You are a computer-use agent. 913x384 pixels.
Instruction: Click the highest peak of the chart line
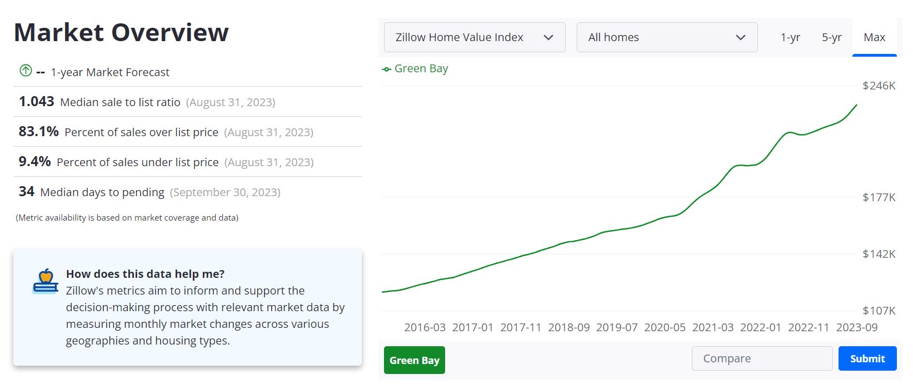pyautogui.click(x=856, y=104)
